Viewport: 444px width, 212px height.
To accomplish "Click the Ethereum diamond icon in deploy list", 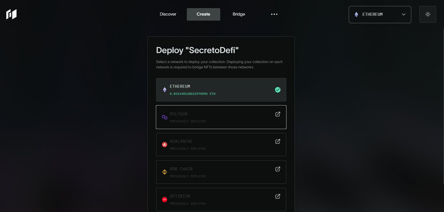I will 165,90.
